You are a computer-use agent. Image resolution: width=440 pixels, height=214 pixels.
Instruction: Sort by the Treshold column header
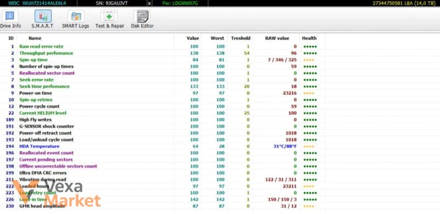(x=240, y=38)
